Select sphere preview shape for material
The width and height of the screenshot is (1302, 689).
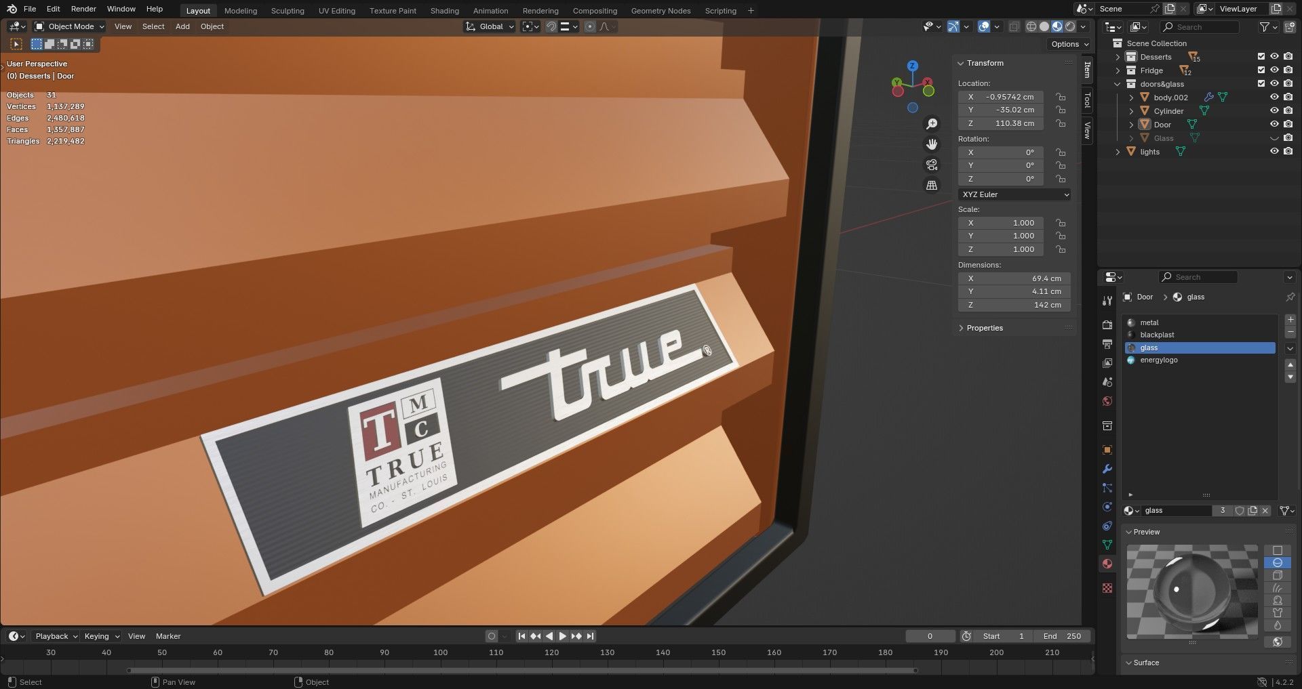(x=1278, y=563)
